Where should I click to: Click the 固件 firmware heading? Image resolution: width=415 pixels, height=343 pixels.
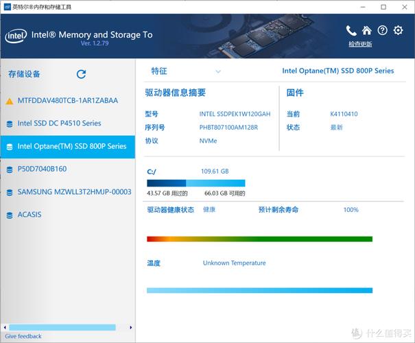click(x=295, y=93)
